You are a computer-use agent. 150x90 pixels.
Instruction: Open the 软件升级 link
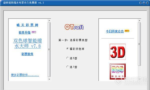(25, 32)
